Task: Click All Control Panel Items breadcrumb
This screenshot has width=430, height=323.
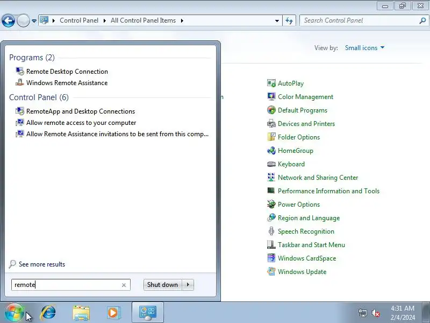Action: click(x=143, y=20)
